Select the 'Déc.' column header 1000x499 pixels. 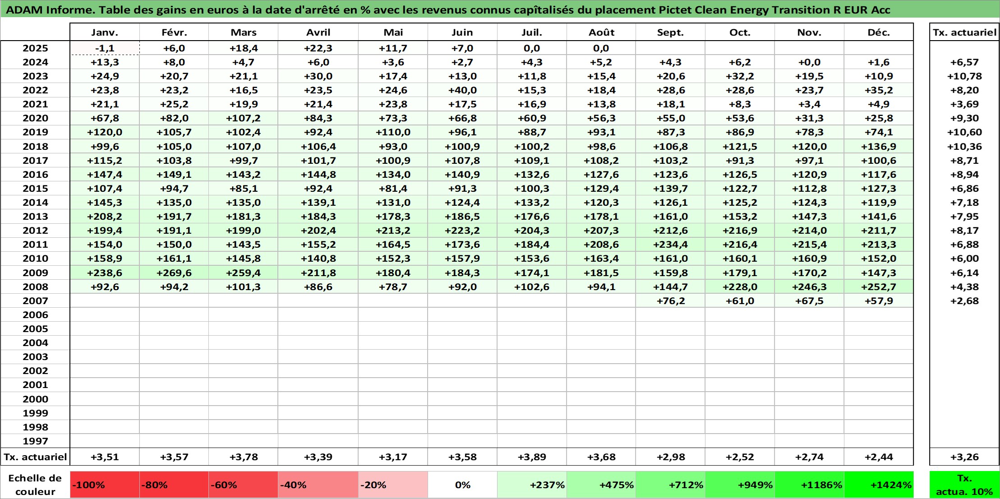[x=879, y=32]
